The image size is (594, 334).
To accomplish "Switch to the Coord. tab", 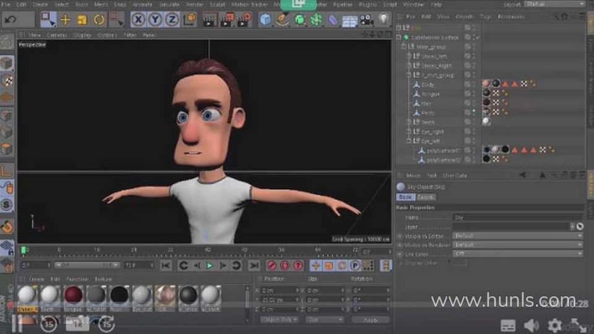I will 426,197.
